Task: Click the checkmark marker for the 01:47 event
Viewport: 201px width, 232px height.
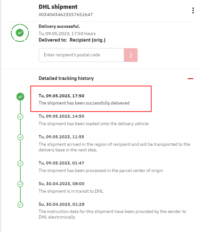Action: [x=20, y=163]
